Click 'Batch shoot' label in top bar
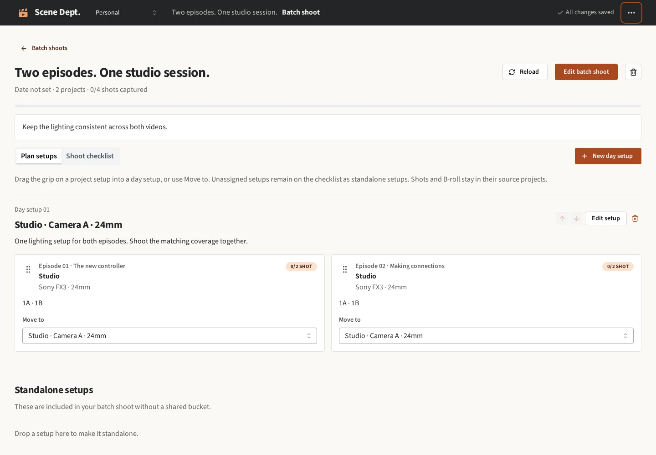This screenshot has width=656, height=455. click(301, 12)
